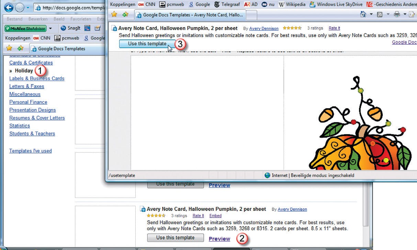Image resolution: width=417 pixels, height=250 pixels.
Task: Click the Print icon
Action: (x=397, y=14)
